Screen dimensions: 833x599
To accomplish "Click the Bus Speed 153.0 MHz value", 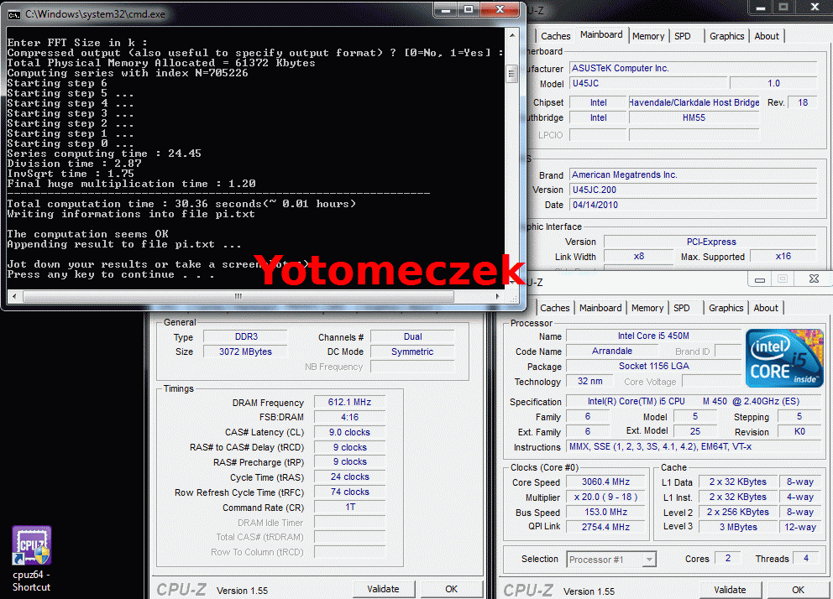I will [605, 512].
